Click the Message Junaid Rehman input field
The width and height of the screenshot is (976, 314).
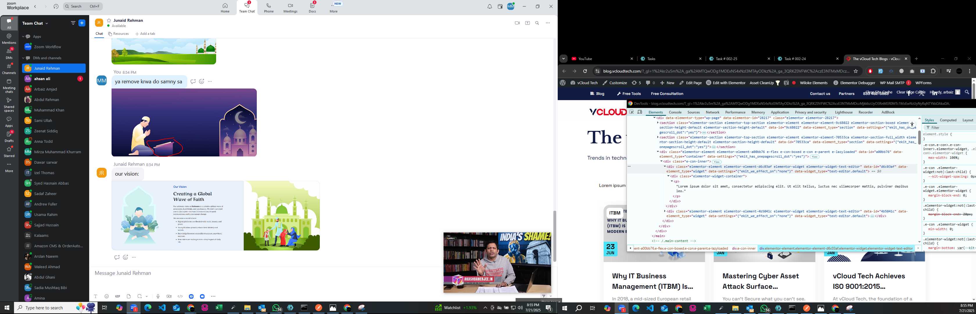[x=265, y=273]
